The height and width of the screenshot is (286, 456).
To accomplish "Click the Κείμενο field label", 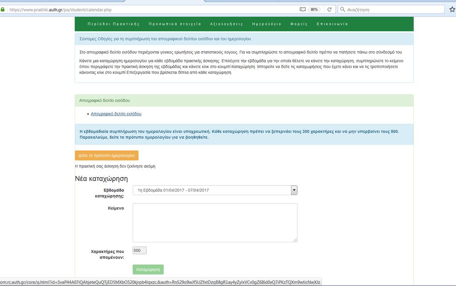I will point(116,208).
